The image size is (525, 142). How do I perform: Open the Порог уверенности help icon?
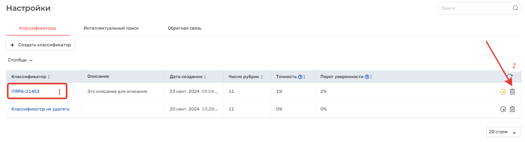click(x=367, y=77)
